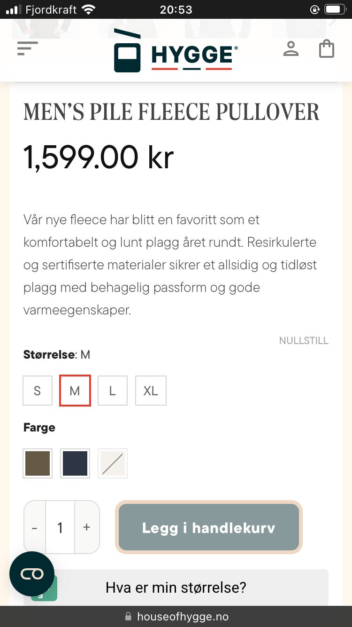Tap the clock in the status bar

click(176, 8)
